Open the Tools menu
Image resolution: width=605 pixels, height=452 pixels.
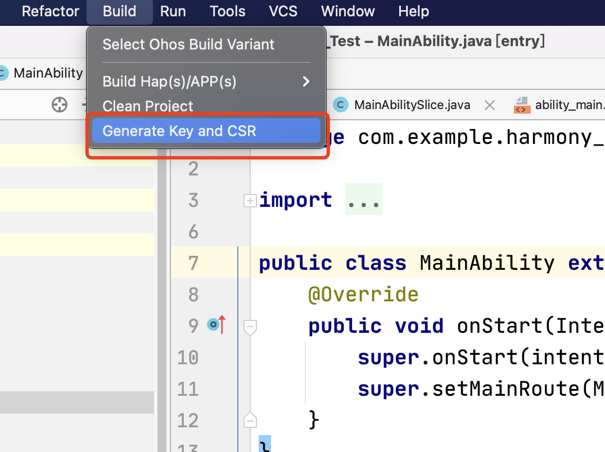[227, 11]
